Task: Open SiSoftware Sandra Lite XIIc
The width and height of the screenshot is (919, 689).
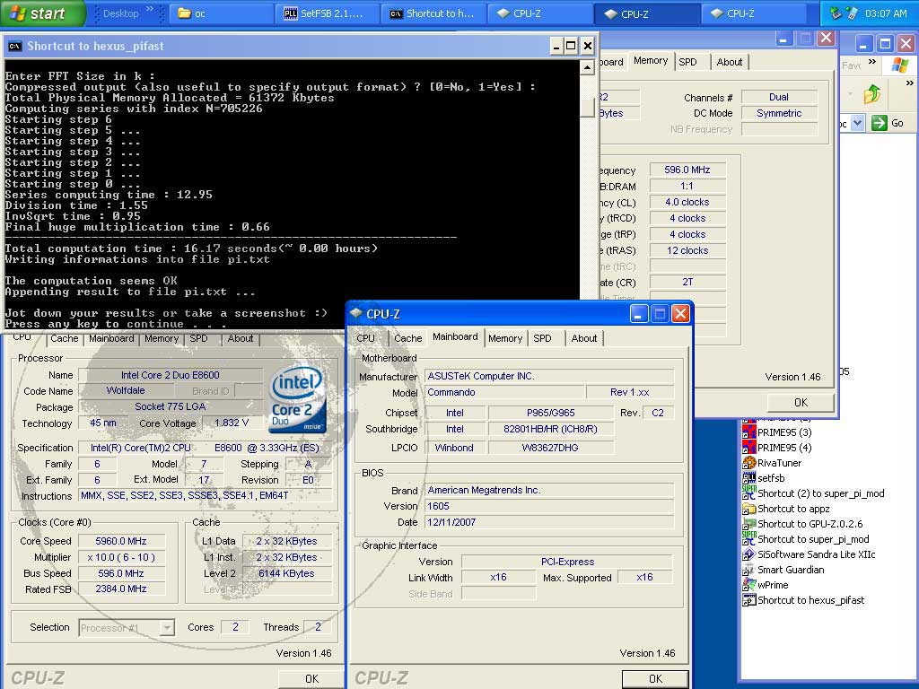Action: point(809,554)
